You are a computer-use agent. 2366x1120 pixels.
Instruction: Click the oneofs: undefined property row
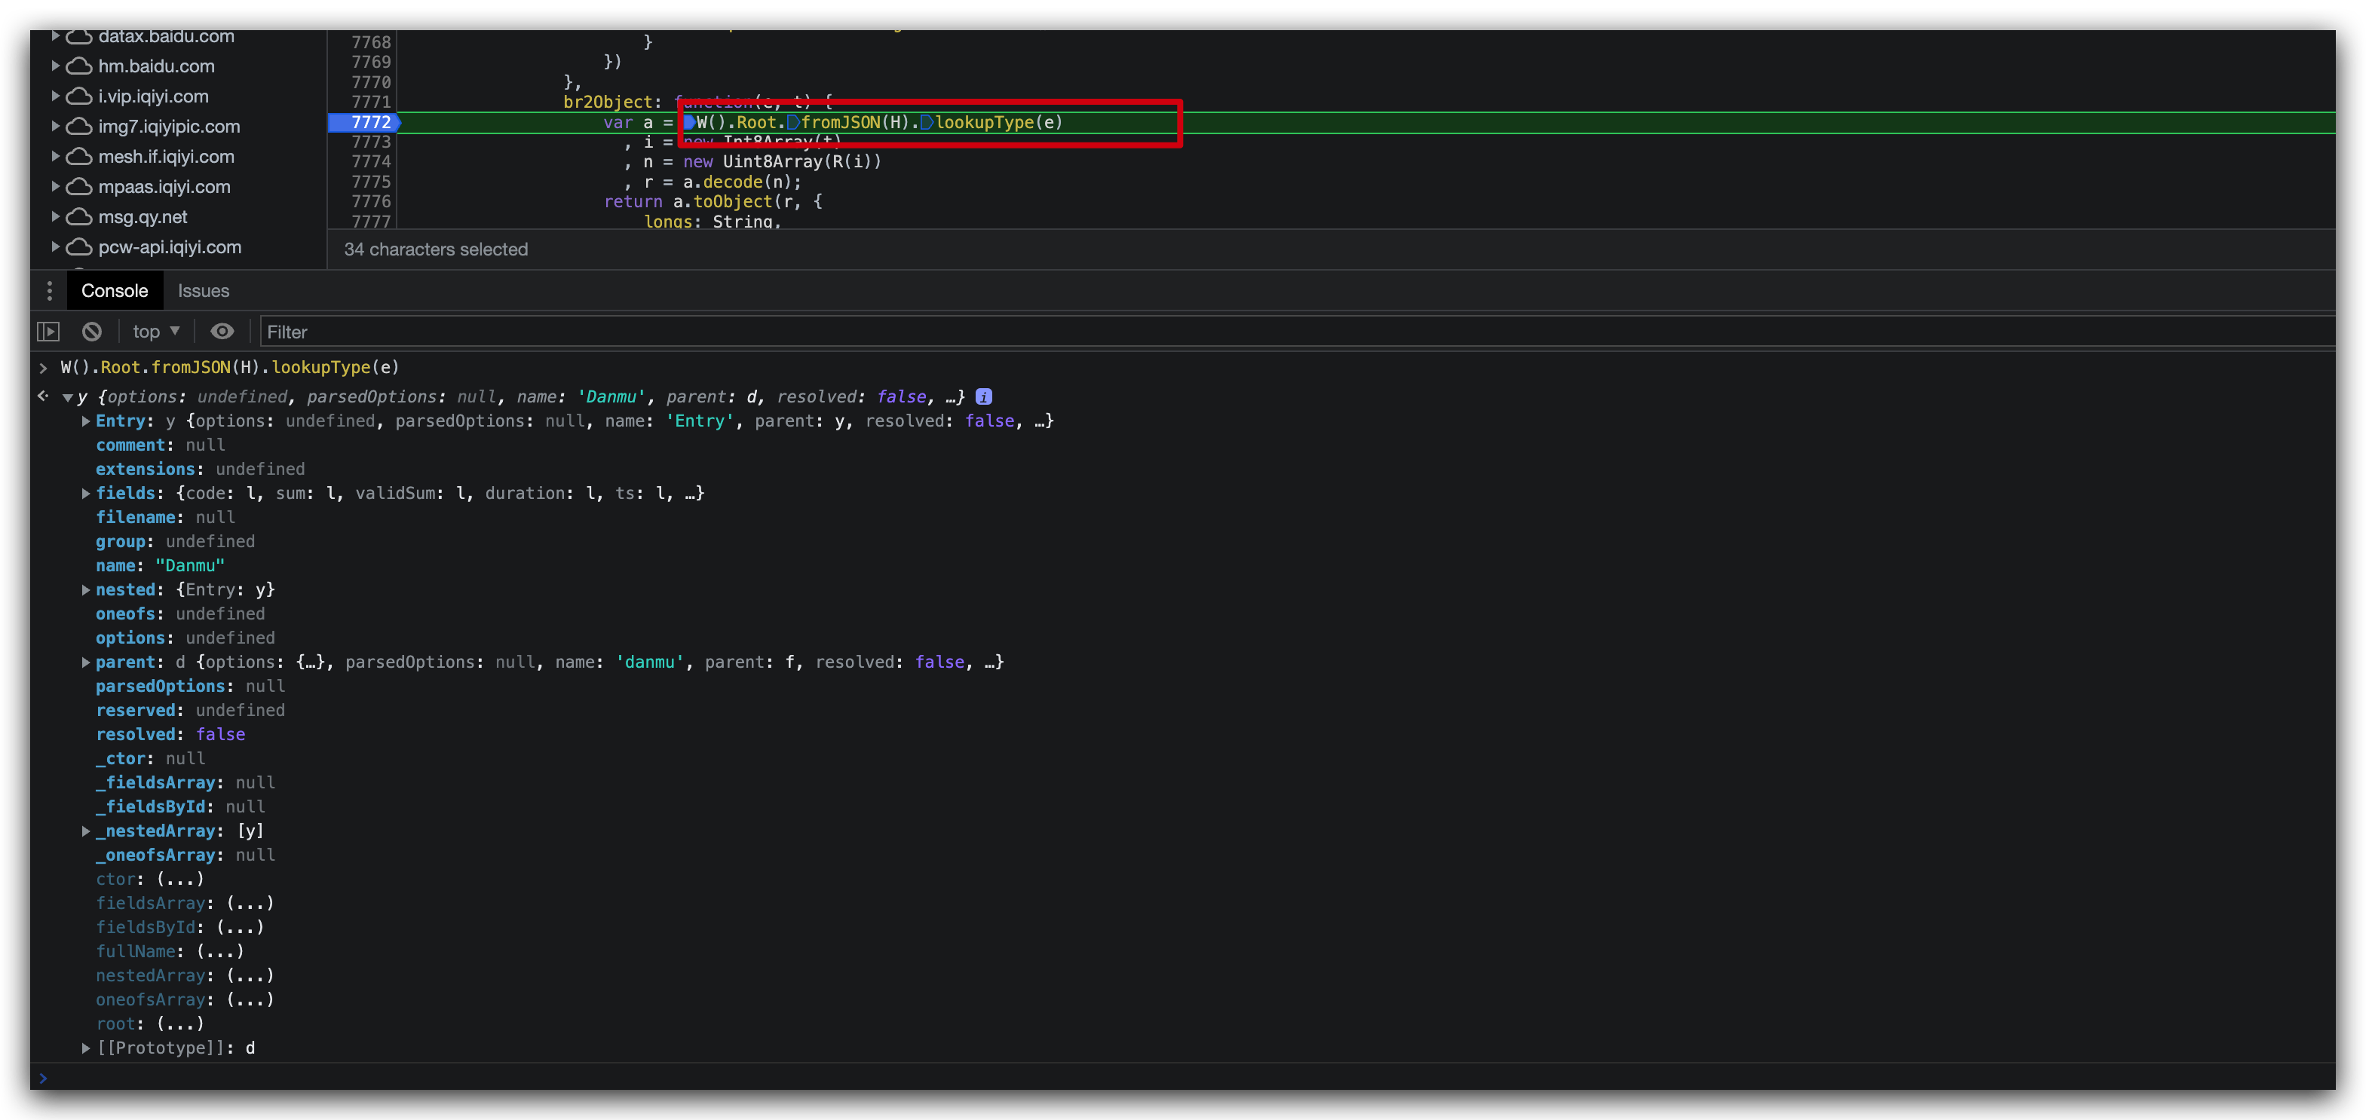[x=181, y=614]
